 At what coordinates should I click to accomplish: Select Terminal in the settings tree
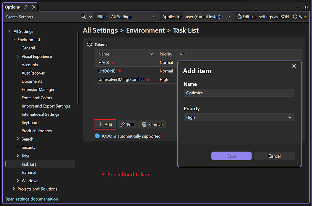29,172
